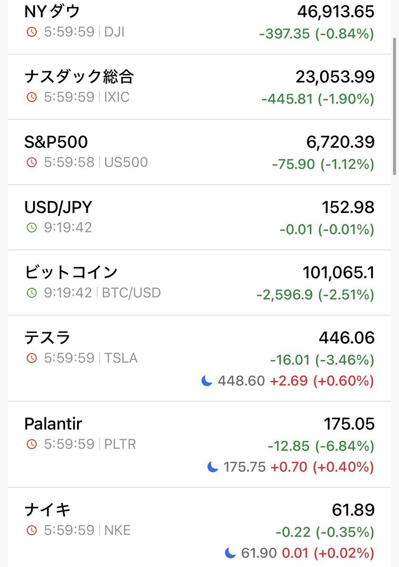Viewport: 399px width, 567px height.
Task: Click the vertical scrollbar on the right edge
Action: (x=396, y=104)
